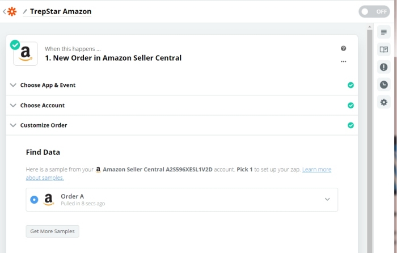Open the help question mark icon
Image resolution: width=397 pixels, height=253 pixels.
[x=343, y=48]
